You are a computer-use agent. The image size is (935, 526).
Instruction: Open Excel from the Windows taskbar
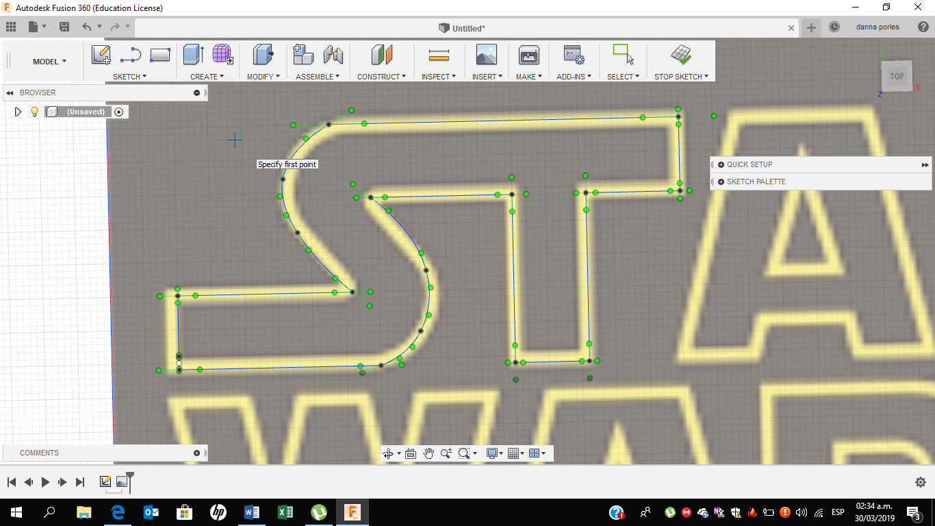[x=285, y=512]
